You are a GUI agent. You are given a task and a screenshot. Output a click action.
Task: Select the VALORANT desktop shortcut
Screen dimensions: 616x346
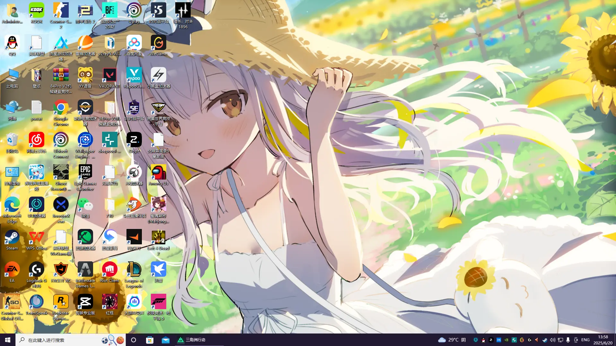click(x=110, y=78)
